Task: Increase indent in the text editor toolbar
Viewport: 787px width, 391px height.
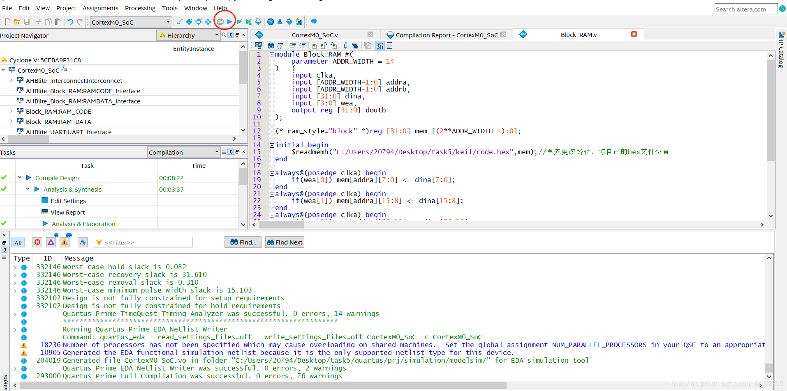Action: (x=293, y=46)
